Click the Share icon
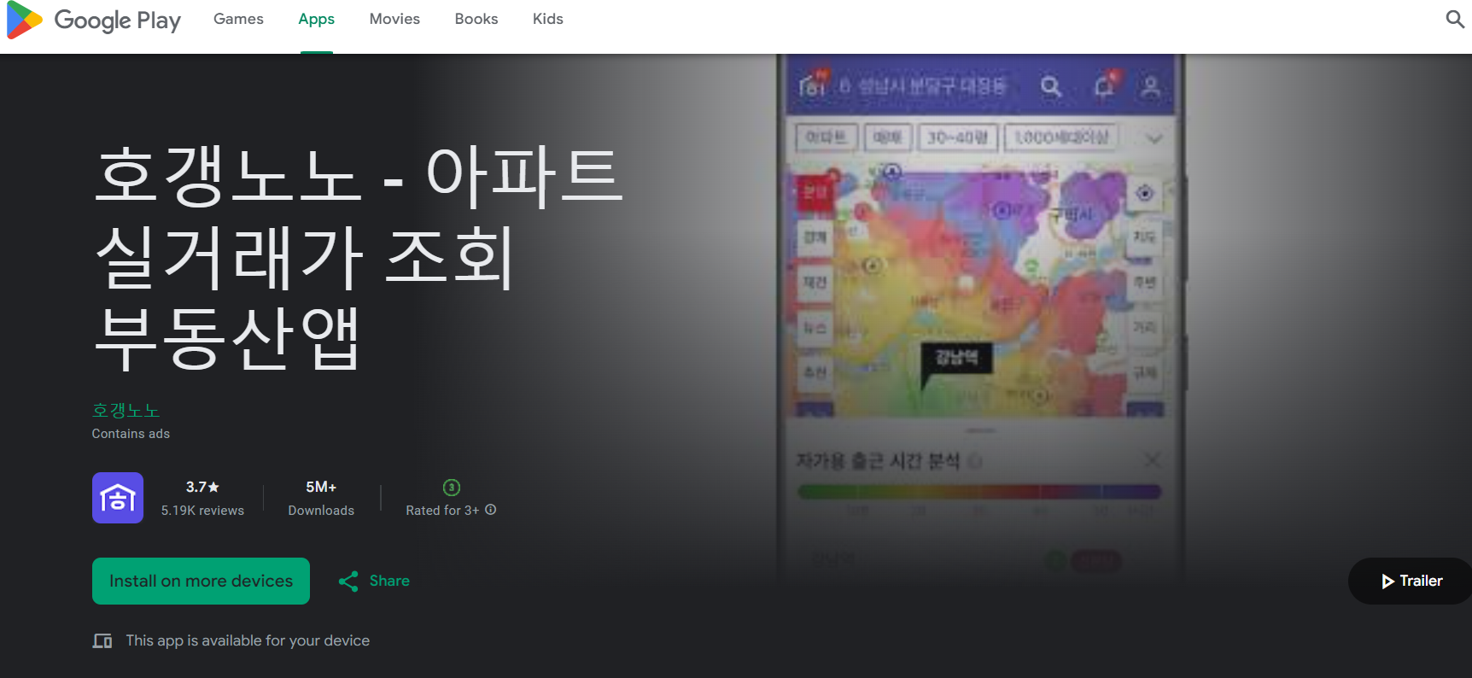The height and width of the screenshot is (678, 1472). pyautogui.click(x=348, y=582)
